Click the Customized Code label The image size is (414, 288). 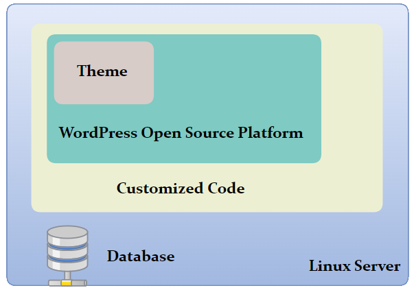[x=181, y=188]
